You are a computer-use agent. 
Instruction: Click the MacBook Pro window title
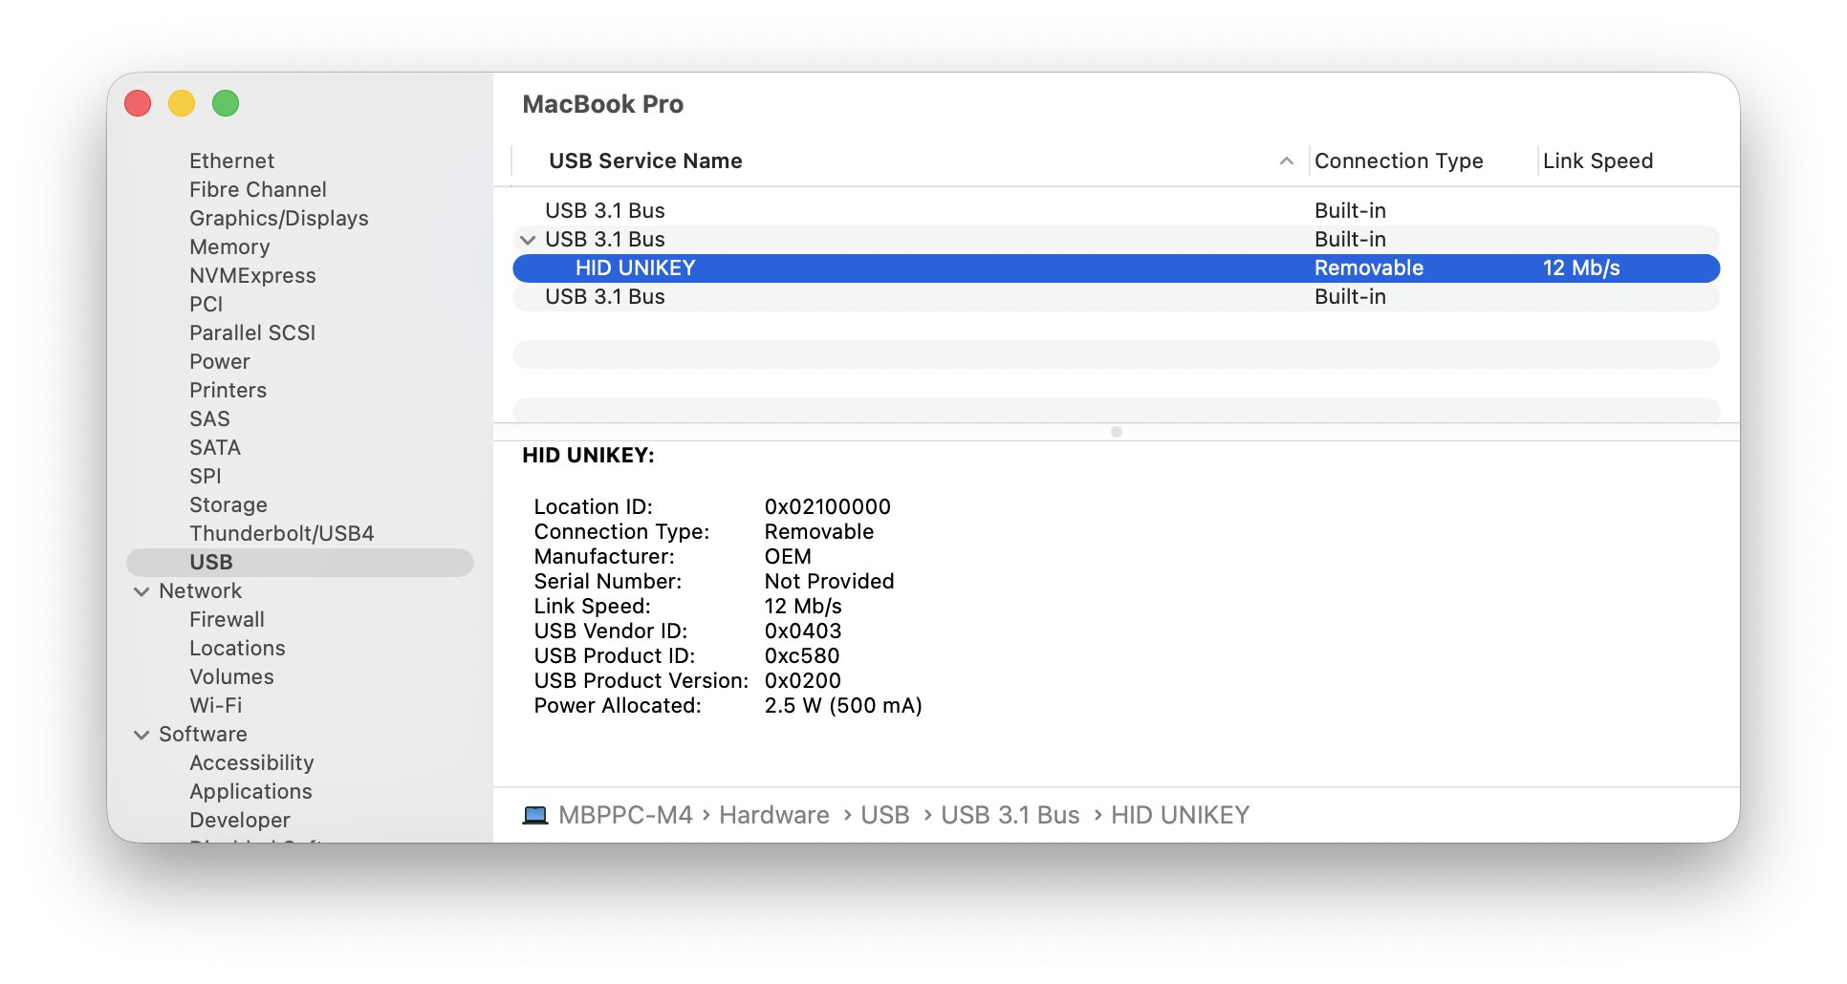pos(603,104)
